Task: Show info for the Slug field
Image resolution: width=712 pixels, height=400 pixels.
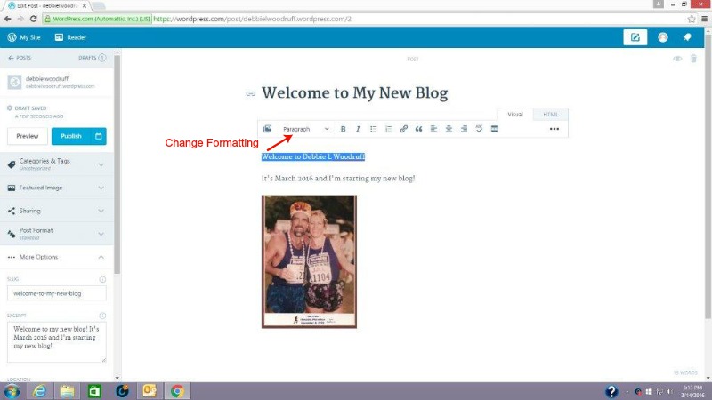Action: tap(102, 279)
